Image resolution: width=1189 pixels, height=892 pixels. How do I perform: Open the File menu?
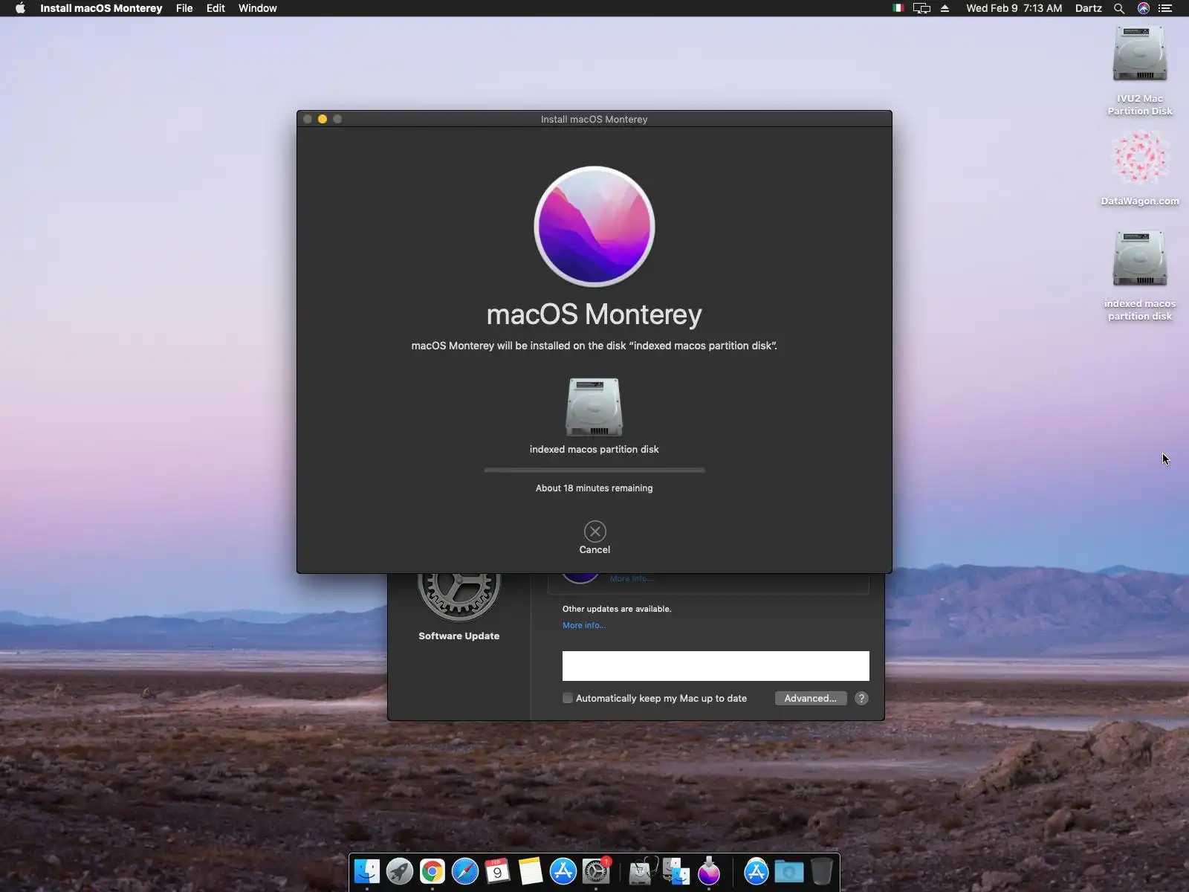(x=184, y=8)
